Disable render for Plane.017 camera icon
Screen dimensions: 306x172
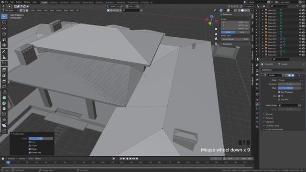click(303, 30)
